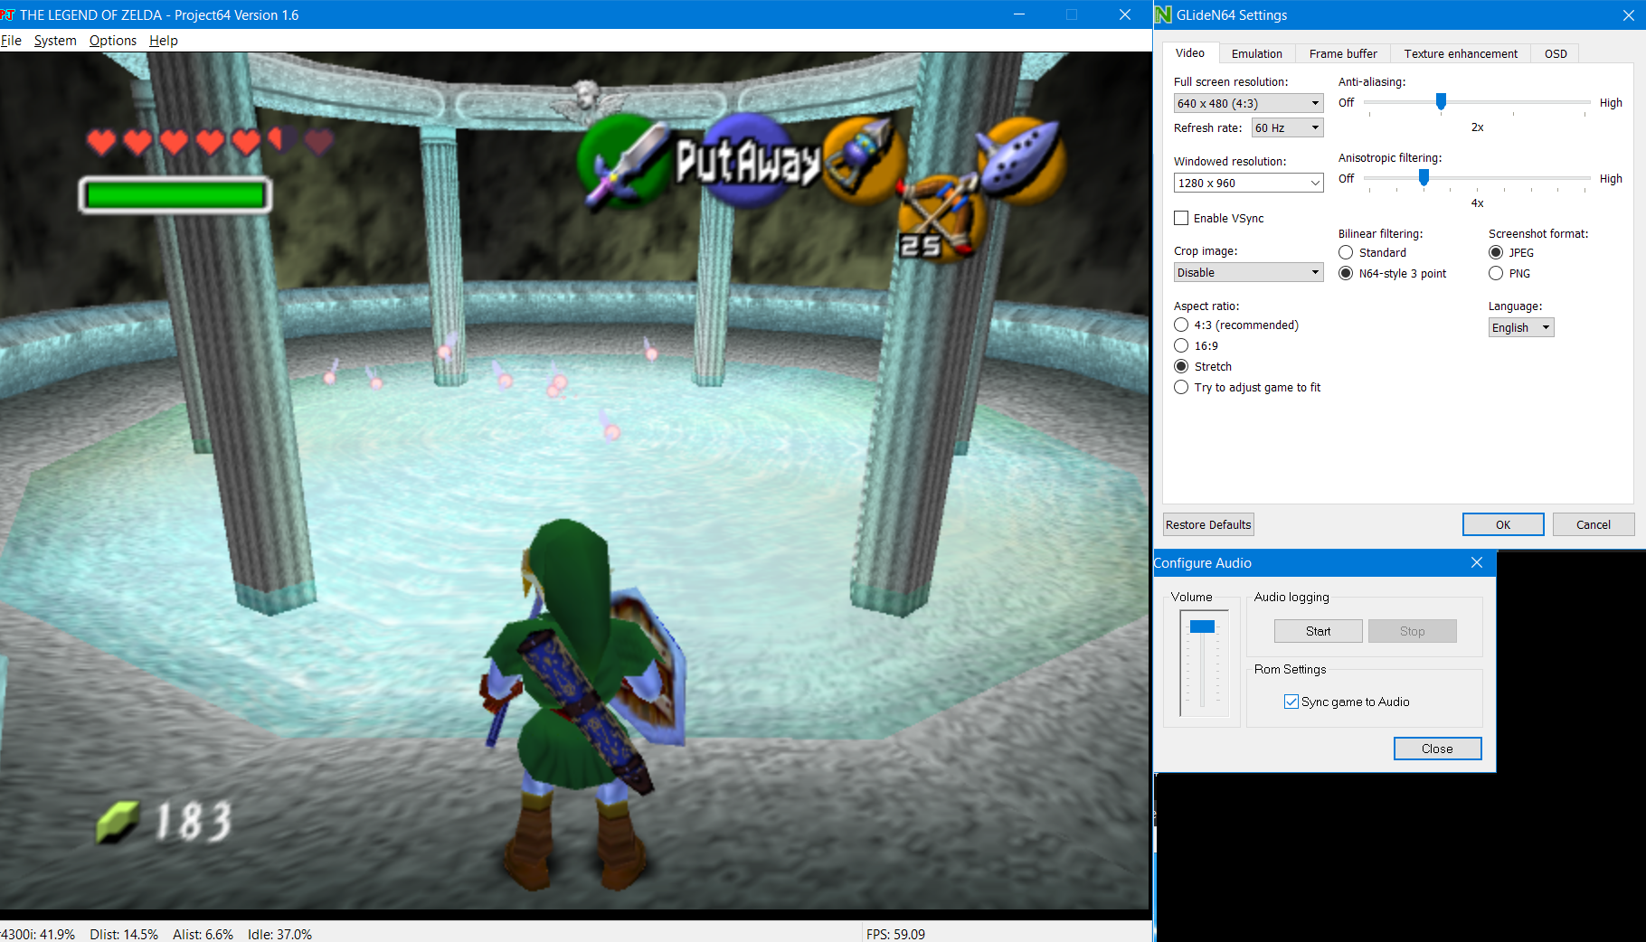Click the Stop audio logging button
Image resolution: width=1646 pixels, height=942 pixels.
coord(1412,631)
